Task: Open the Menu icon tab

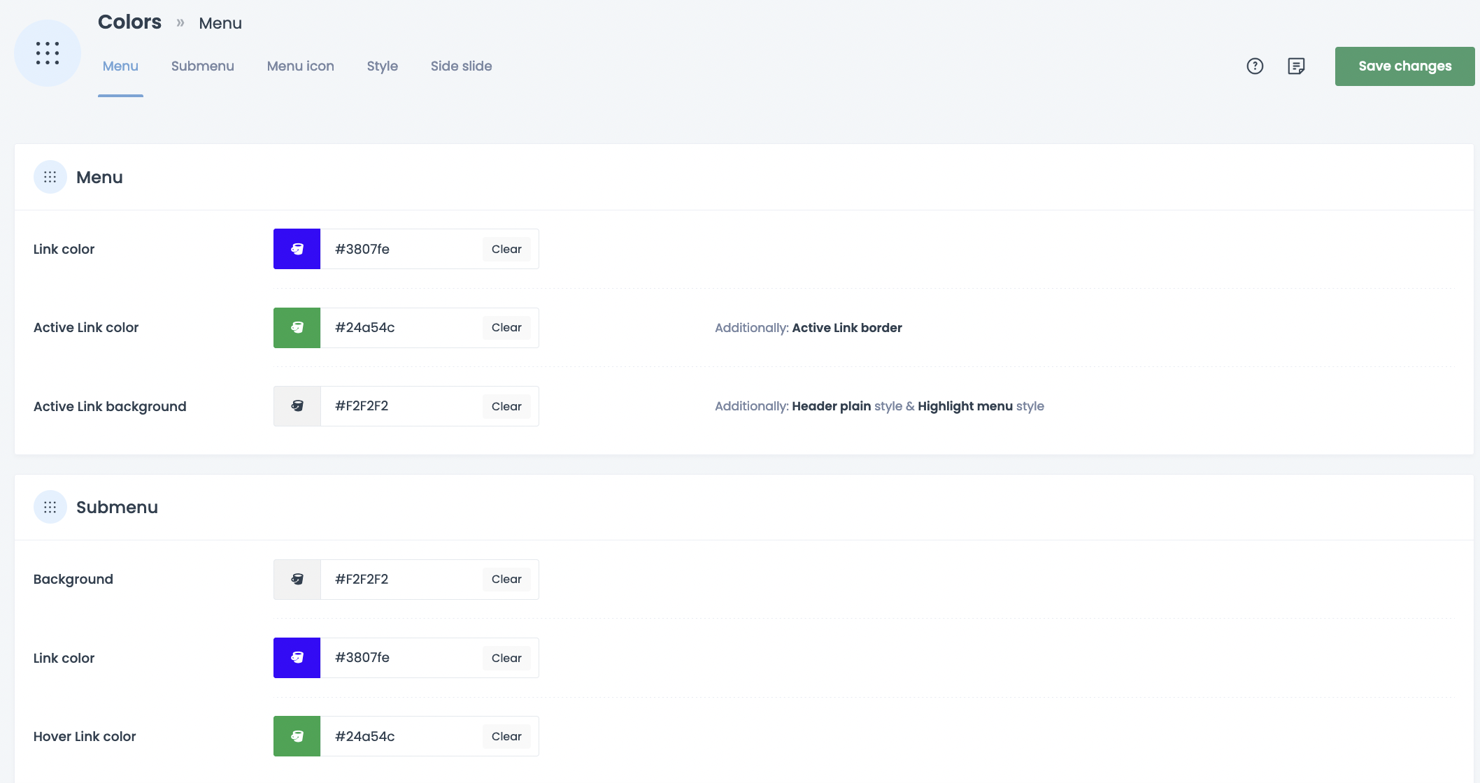Action: [x=301, y=66]
